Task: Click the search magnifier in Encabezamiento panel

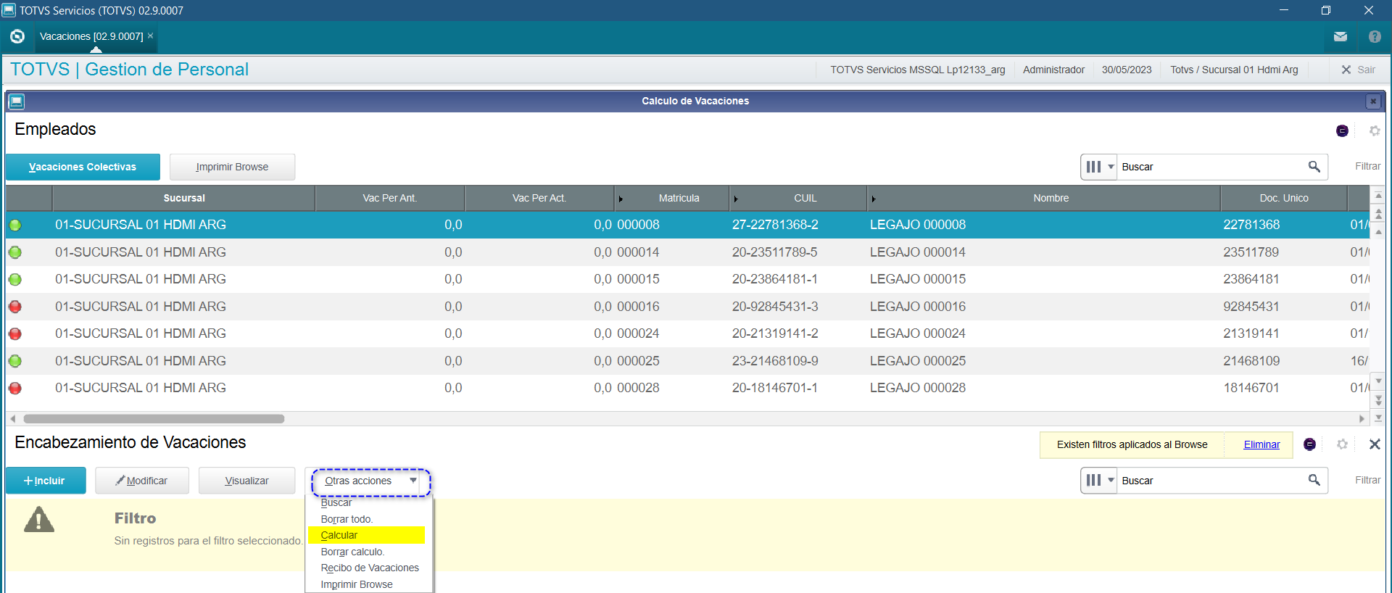Action: [1314, 480]
